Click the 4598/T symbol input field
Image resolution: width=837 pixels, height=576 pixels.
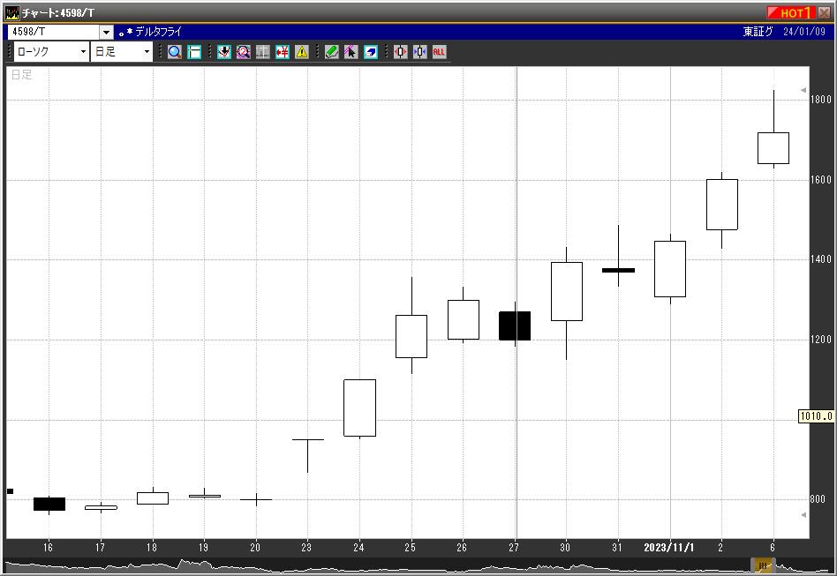(54, 33)
